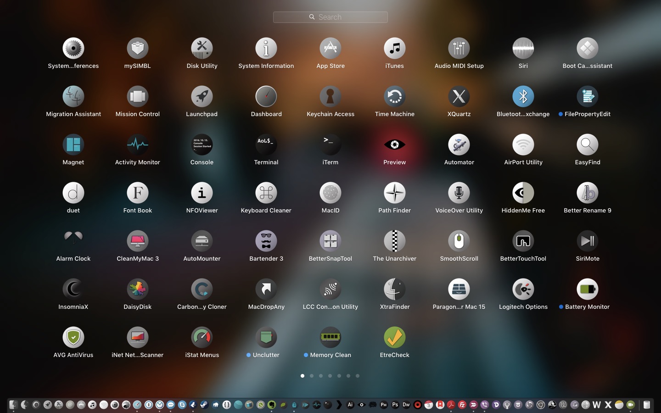The image size is (661, 413).
Task: Open SmoothScroll
Action: tap(459, 241)
